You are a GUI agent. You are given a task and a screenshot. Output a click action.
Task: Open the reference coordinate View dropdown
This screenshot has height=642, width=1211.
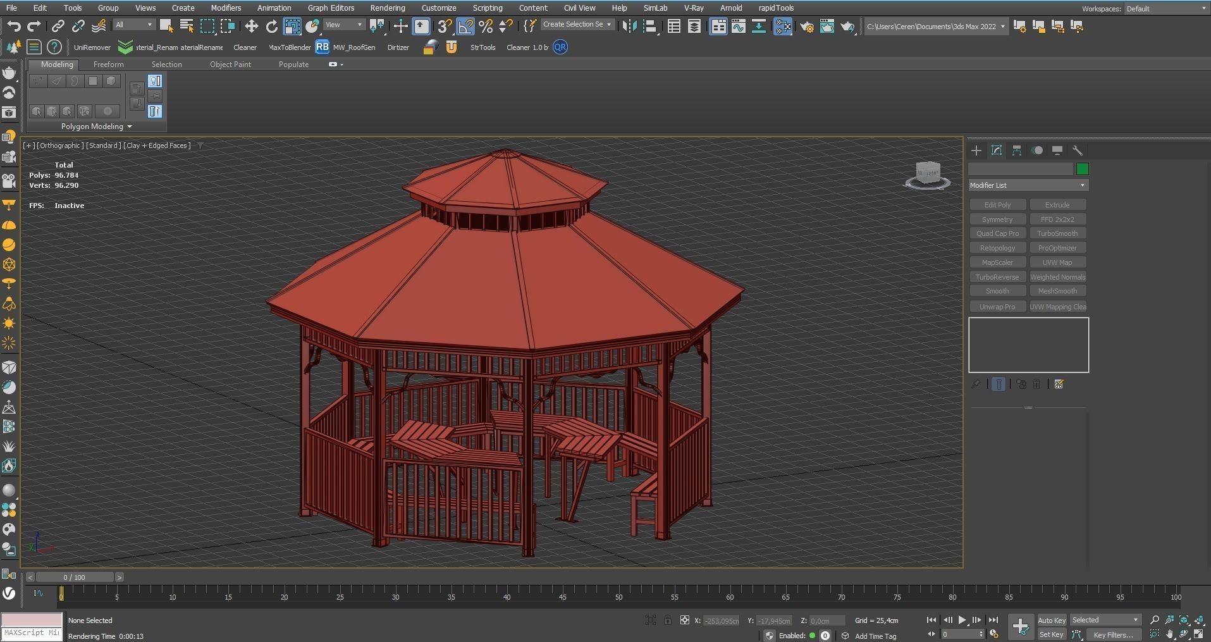[x=344, y=25]
